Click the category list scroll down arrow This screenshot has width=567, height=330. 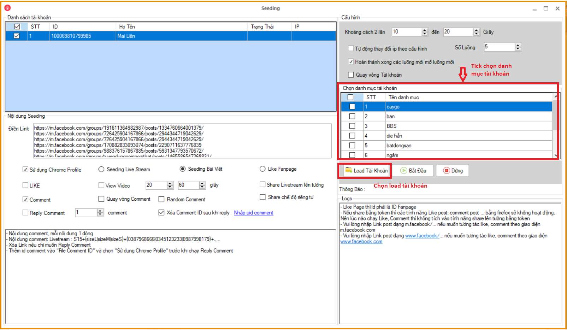tap(556, 155)
